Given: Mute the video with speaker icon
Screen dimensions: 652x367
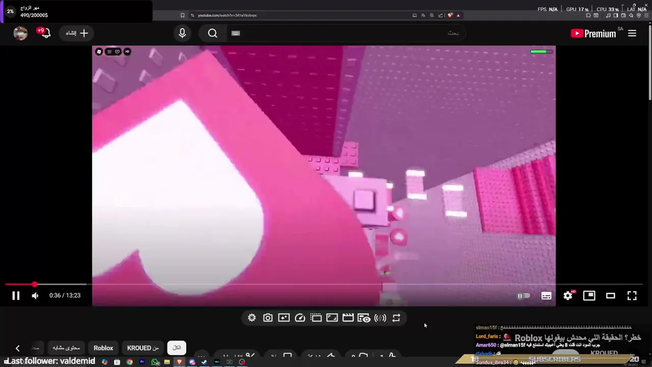Looking at the screenshot, I should point(35,296).
